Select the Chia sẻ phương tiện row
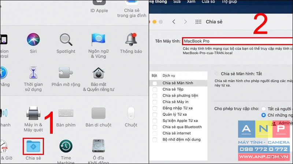293x164 pixels. pyautogui.click(x=178, y=95)
